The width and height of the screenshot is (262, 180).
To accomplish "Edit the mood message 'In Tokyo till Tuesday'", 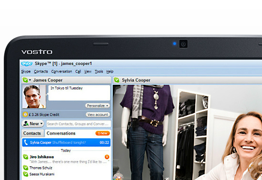I will coord(79,93).
